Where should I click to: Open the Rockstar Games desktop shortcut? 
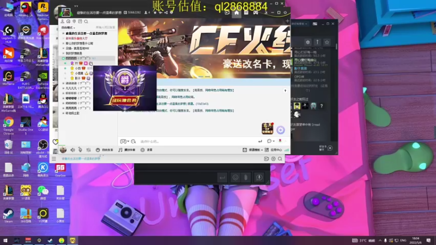(43, 11)
